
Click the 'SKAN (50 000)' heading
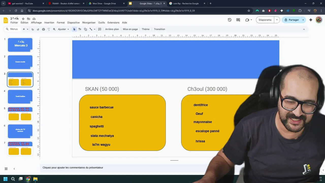(x=102, y=89)
